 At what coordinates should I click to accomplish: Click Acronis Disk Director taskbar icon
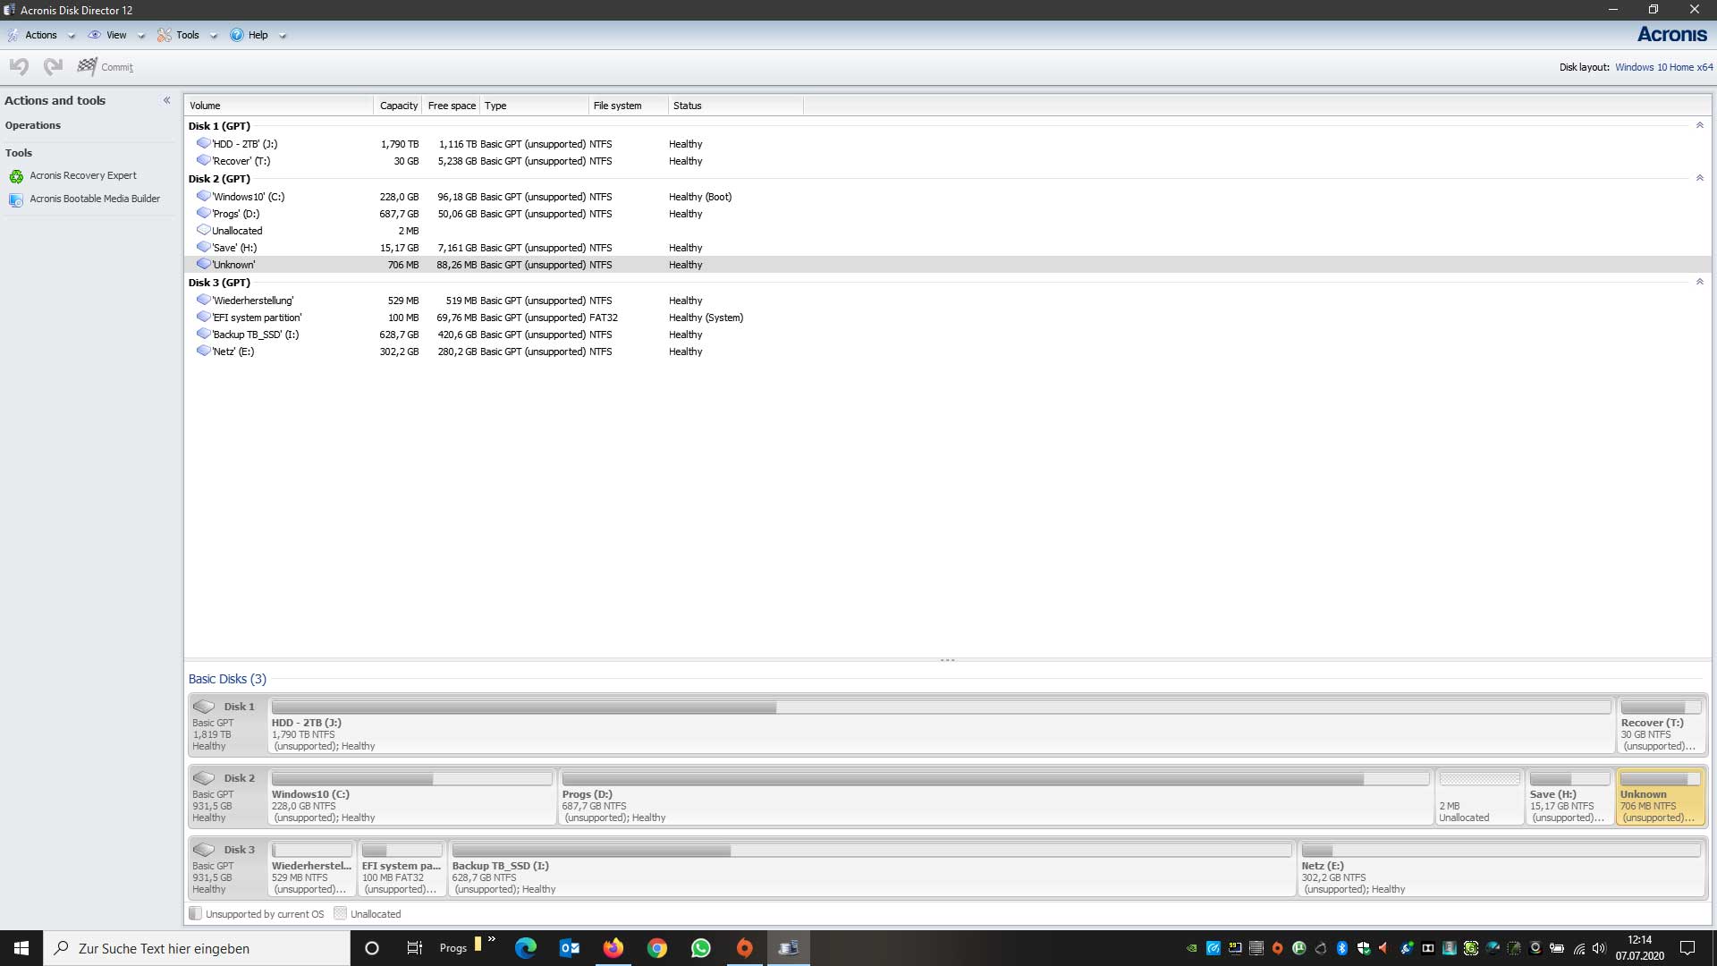pos(789,948)
